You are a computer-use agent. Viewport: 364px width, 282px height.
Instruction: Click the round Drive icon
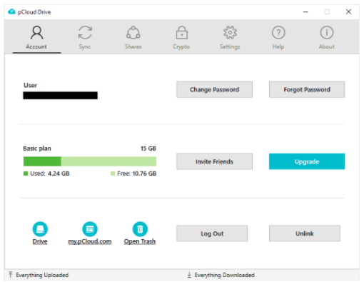coord(40,229)
